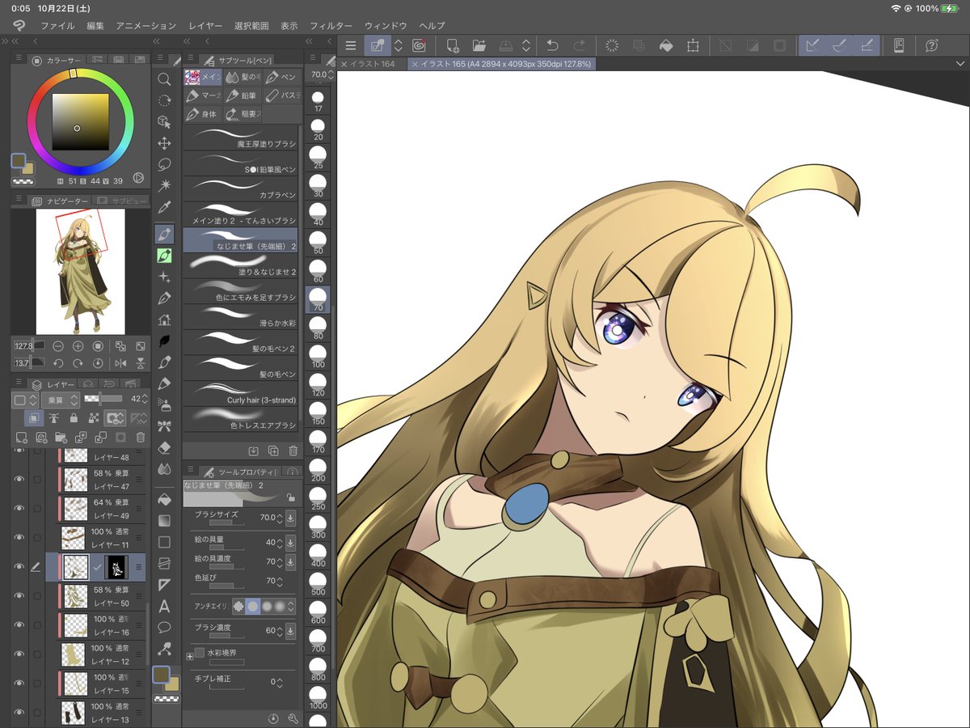Switch to 鉛筆 sub tool group tab

point(242,96)
